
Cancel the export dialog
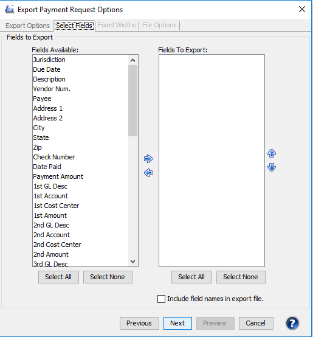[x=256, y=323]
